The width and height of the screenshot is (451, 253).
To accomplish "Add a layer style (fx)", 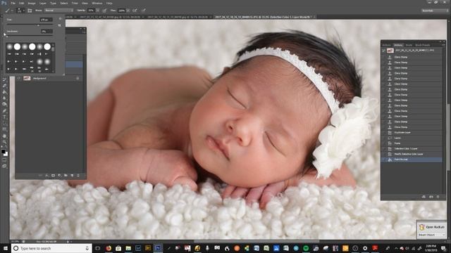I will 47,175.
